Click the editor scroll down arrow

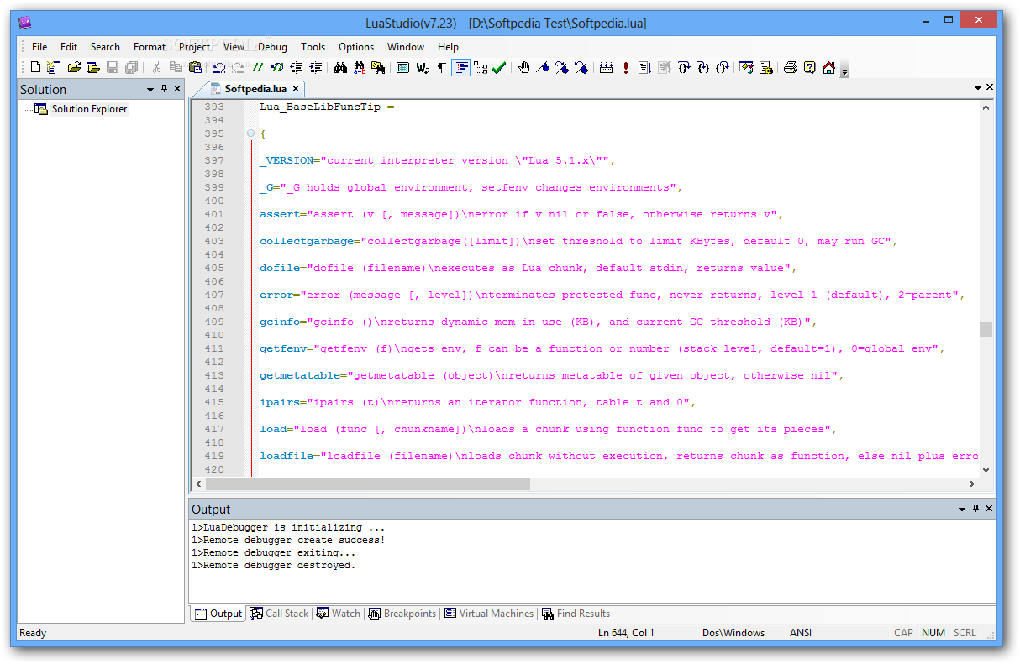click(986, 470)
